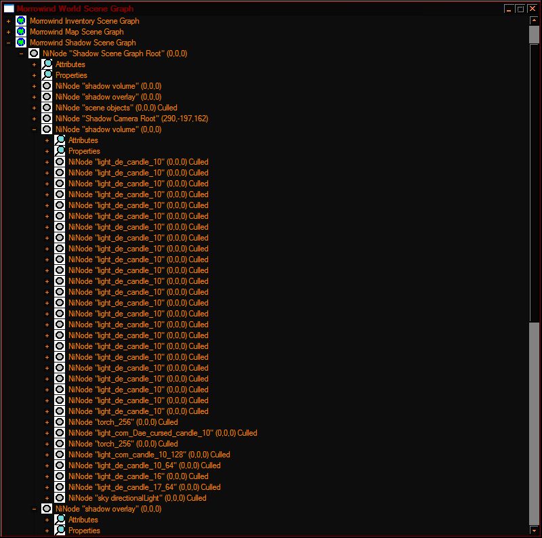Viewport: 542px width, 538px height.
Task: Click the node icon for Shadow Camera Root
Action: pos(47,119)
